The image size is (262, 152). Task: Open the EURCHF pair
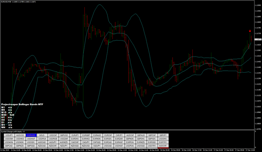(x=108, y=135)
